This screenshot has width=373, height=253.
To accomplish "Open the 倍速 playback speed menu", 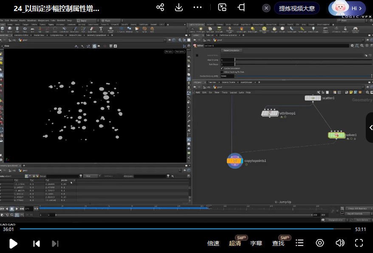I will pyautogui.click(x=213, y=243).
